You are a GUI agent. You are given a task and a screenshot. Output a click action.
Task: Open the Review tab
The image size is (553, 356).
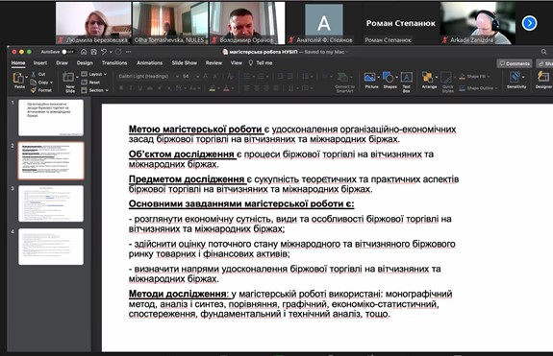[x=214, y=63]
